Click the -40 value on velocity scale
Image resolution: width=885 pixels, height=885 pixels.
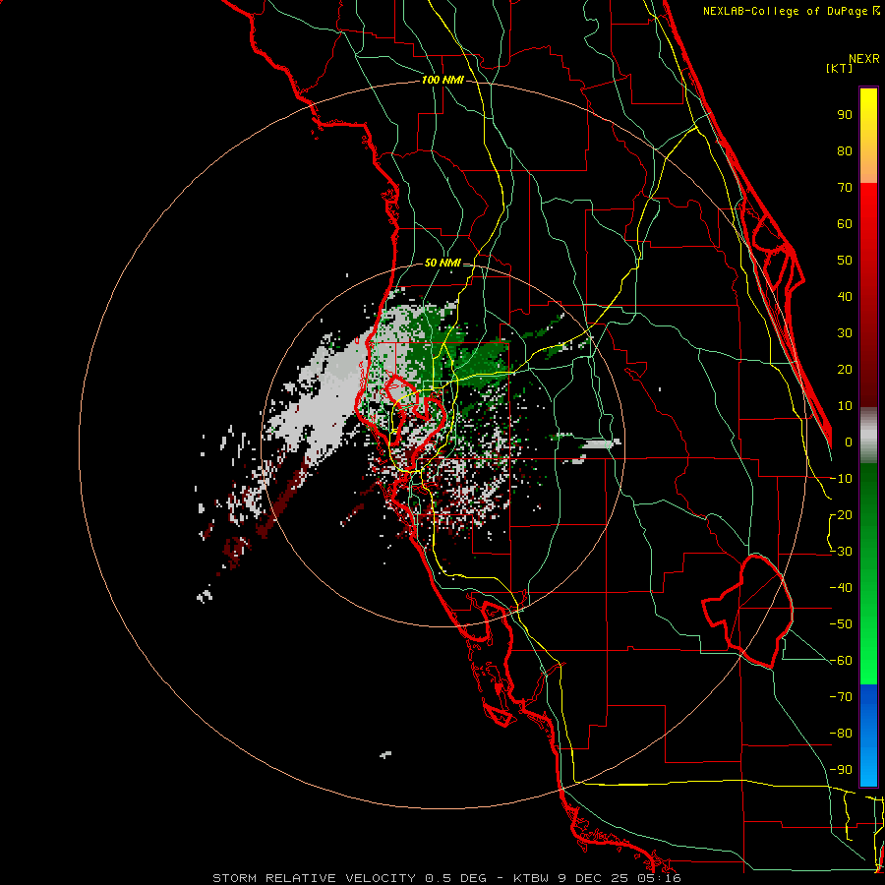[x=841, y=588]
